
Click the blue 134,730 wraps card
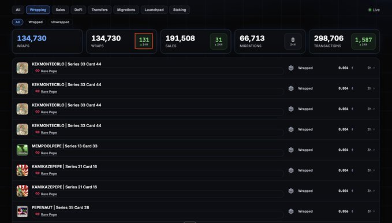pyautogui.click(x=47, y=41)
